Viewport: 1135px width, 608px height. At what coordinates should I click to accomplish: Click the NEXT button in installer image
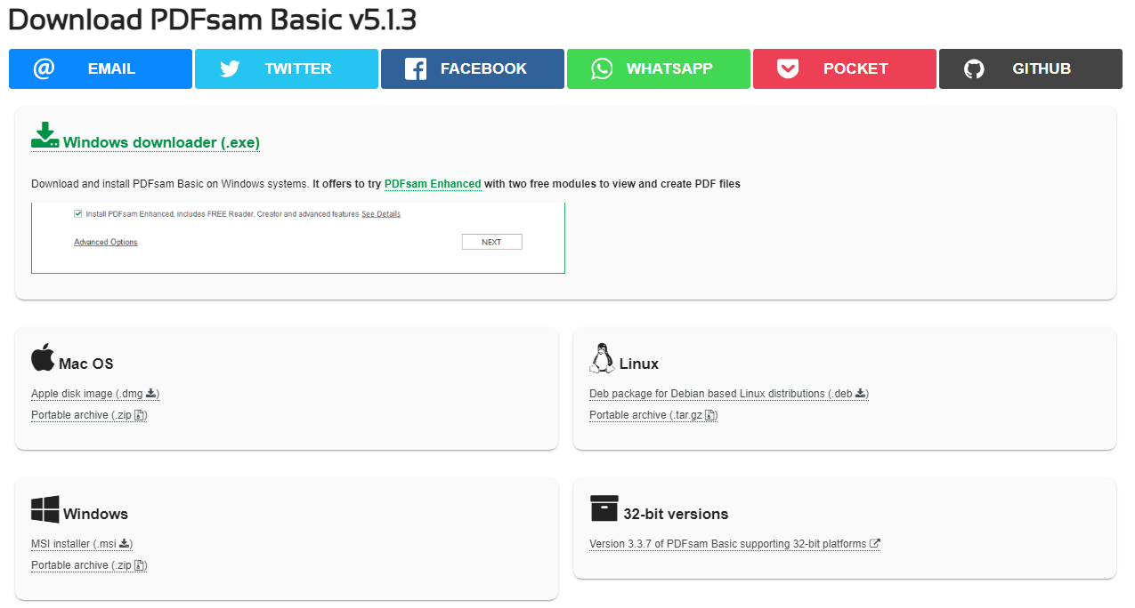491,242
